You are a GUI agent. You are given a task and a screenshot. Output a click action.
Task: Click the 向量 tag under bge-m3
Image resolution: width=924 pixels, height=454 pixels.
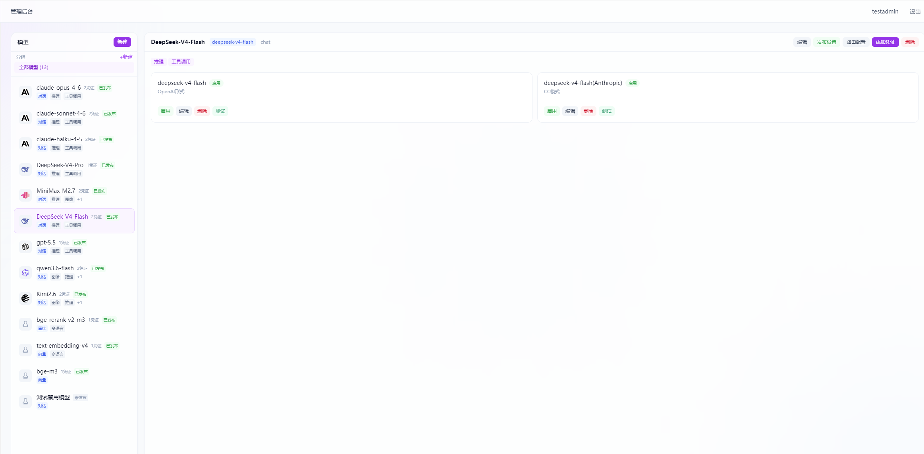[x=42, y=380]
